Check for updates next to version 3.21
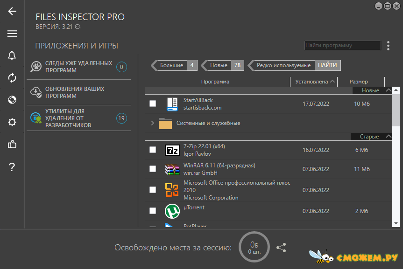Image resolution: width=403 pixels, height=269 pixels. click(78, 27)
